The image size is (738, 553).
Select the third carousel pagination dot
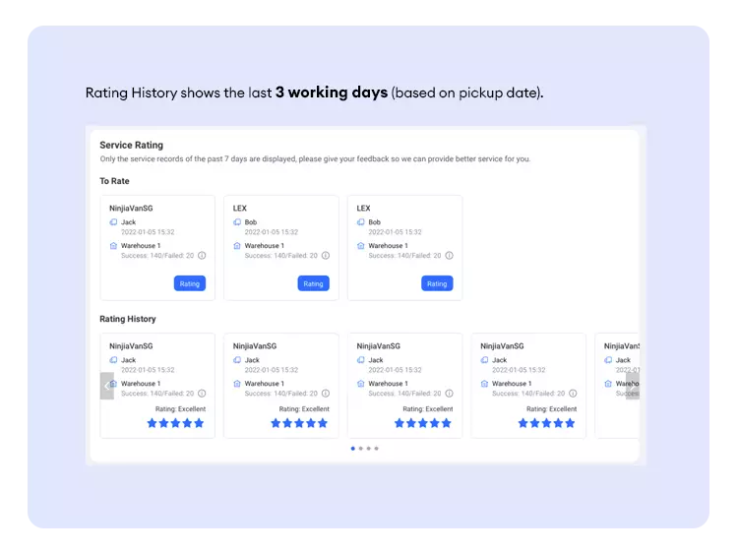[x=368, y=449]
